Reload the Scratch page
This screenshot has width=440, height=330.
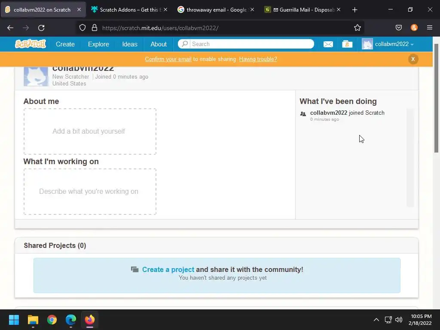(x=41, y=28)
